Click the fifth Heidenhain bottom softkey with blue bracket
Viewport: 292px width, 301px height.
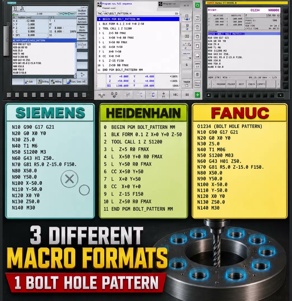pyautogui.click(x=152, y=95)
